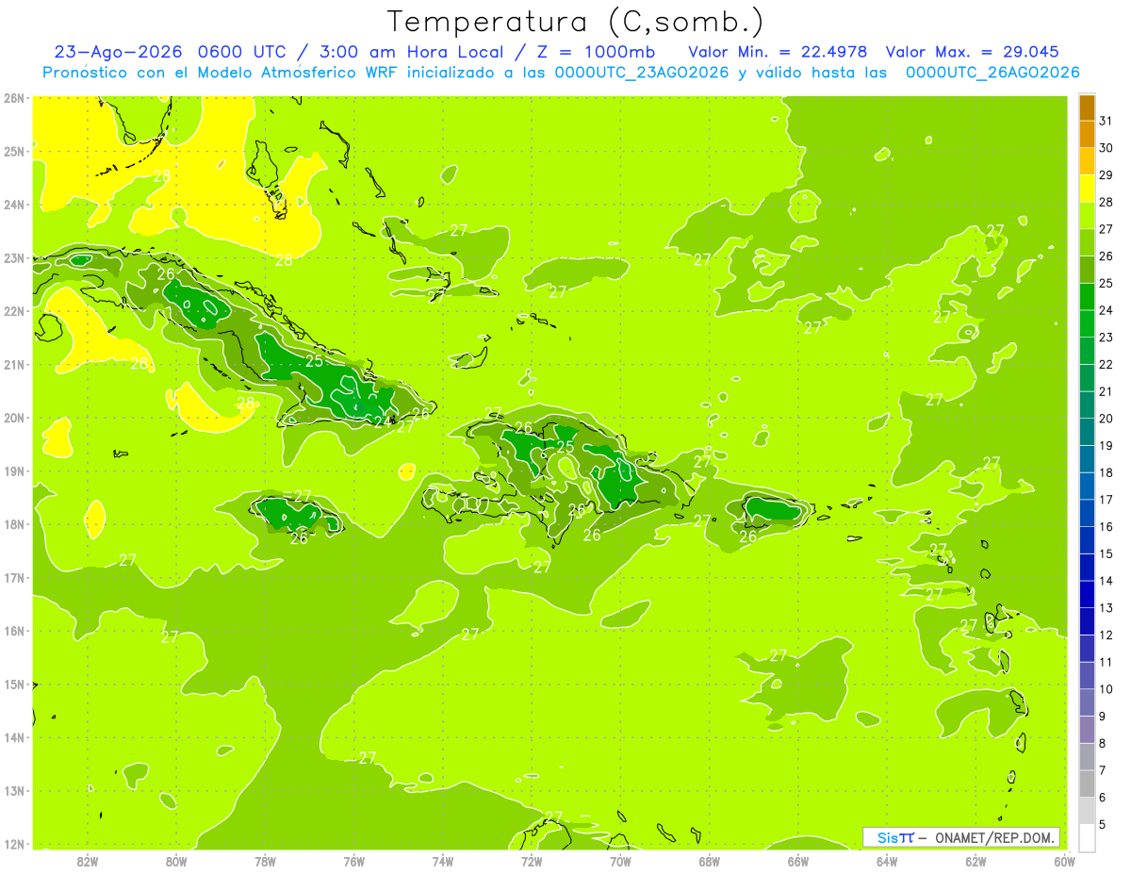Click the color bar label "29"

[x=1106, y=175]
